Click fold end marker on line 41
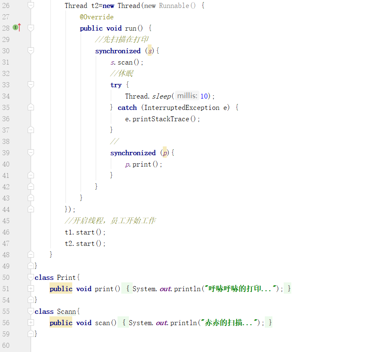Screen dimensions: 379x352 click(x=31, y=175)
